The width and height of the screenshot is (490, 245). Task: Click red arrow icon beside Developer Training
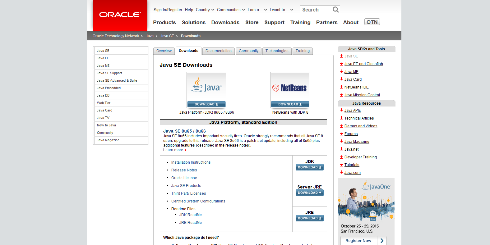click(x=341, y=157)
